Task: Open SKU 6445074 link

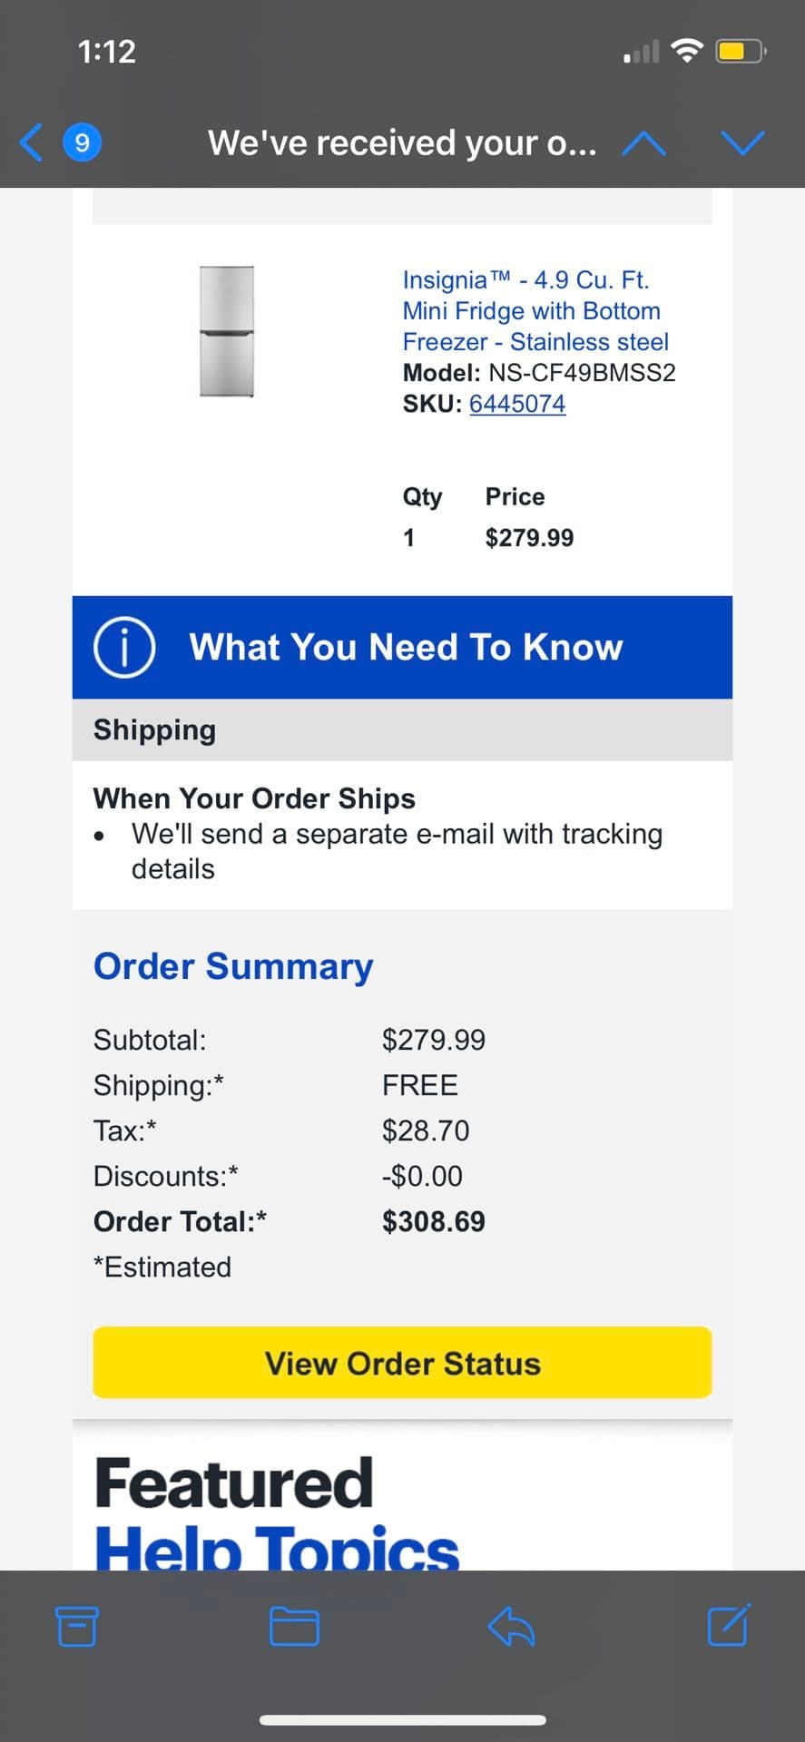Action: [517, 404]
